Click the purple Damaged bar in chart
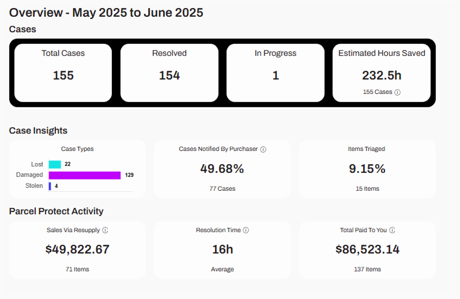This screenshot has width=460, height=299. 85,175
